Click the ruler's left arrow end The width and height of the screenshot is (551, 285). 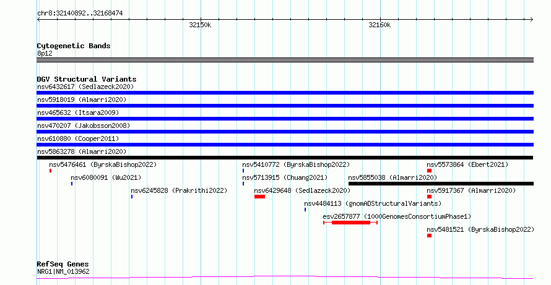pyautogui.click(x=38, y=20)
